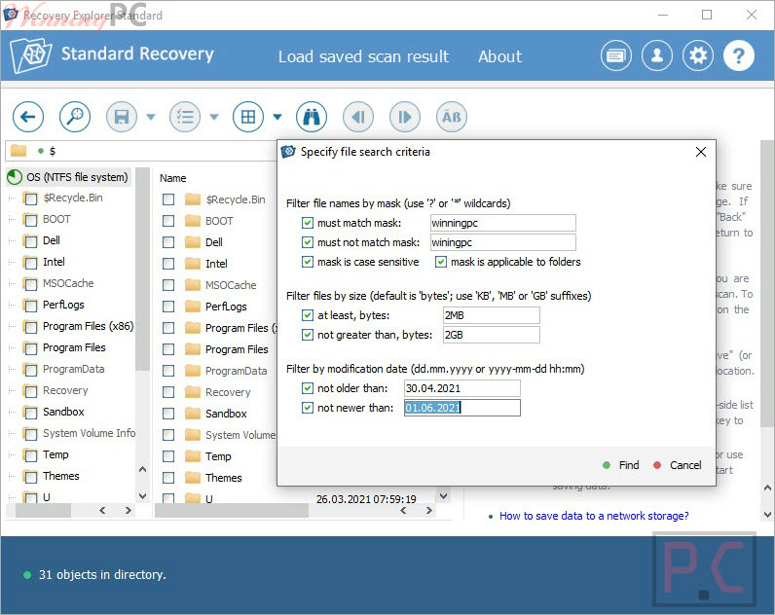The width and height of the screenshot is (775, 615).
Task: Close the search criteria dialog
Action: click(701, 152)
